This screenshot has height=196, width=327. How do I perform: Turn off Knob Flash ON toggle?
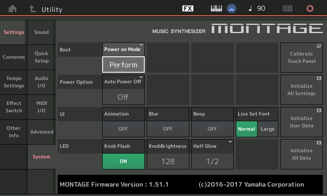(x=123, y=161)
